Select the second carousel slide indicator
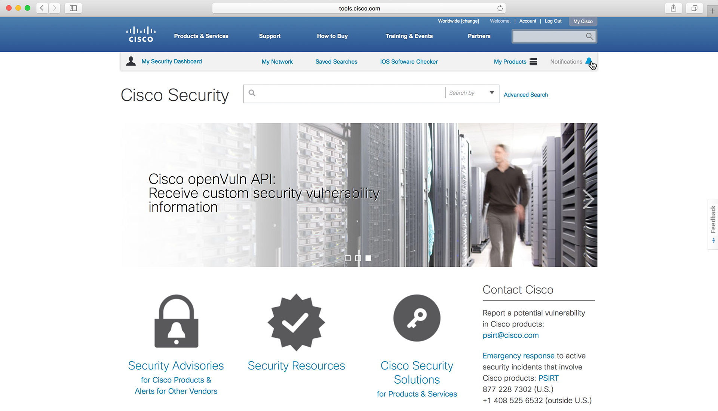The height and width of the screenshot is (411, 718). [x=358, y=258]
